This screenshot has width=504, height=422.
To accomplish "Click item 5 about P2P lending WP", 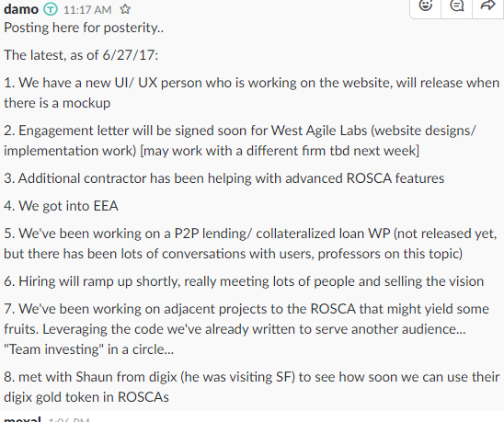I will click(250, 244).
